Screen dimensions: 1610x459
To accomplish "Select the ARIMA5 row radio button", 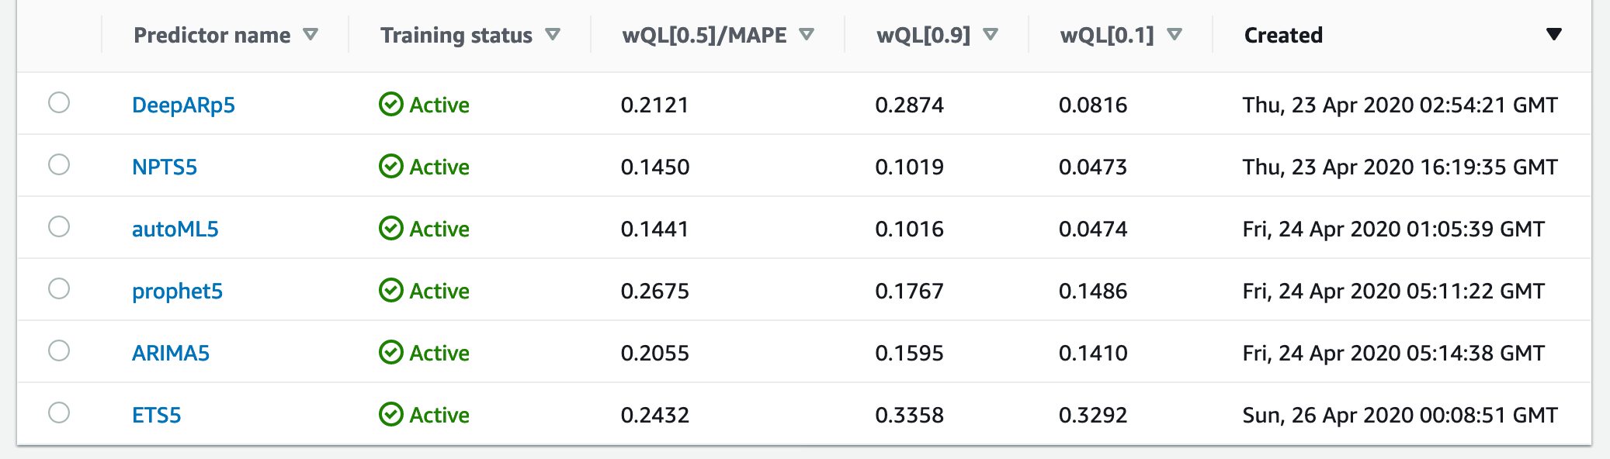I will (x=59, y=350).
